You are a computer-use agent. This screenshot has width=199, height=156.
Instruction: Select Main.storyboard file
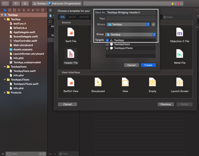pyautogui.click(x=23, y=45)
